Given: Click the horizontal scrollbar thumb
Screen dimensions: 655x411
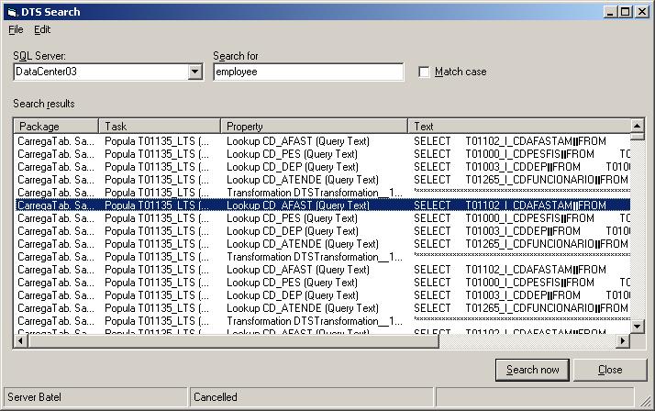Looking at the screenshot, I should 233,341.
